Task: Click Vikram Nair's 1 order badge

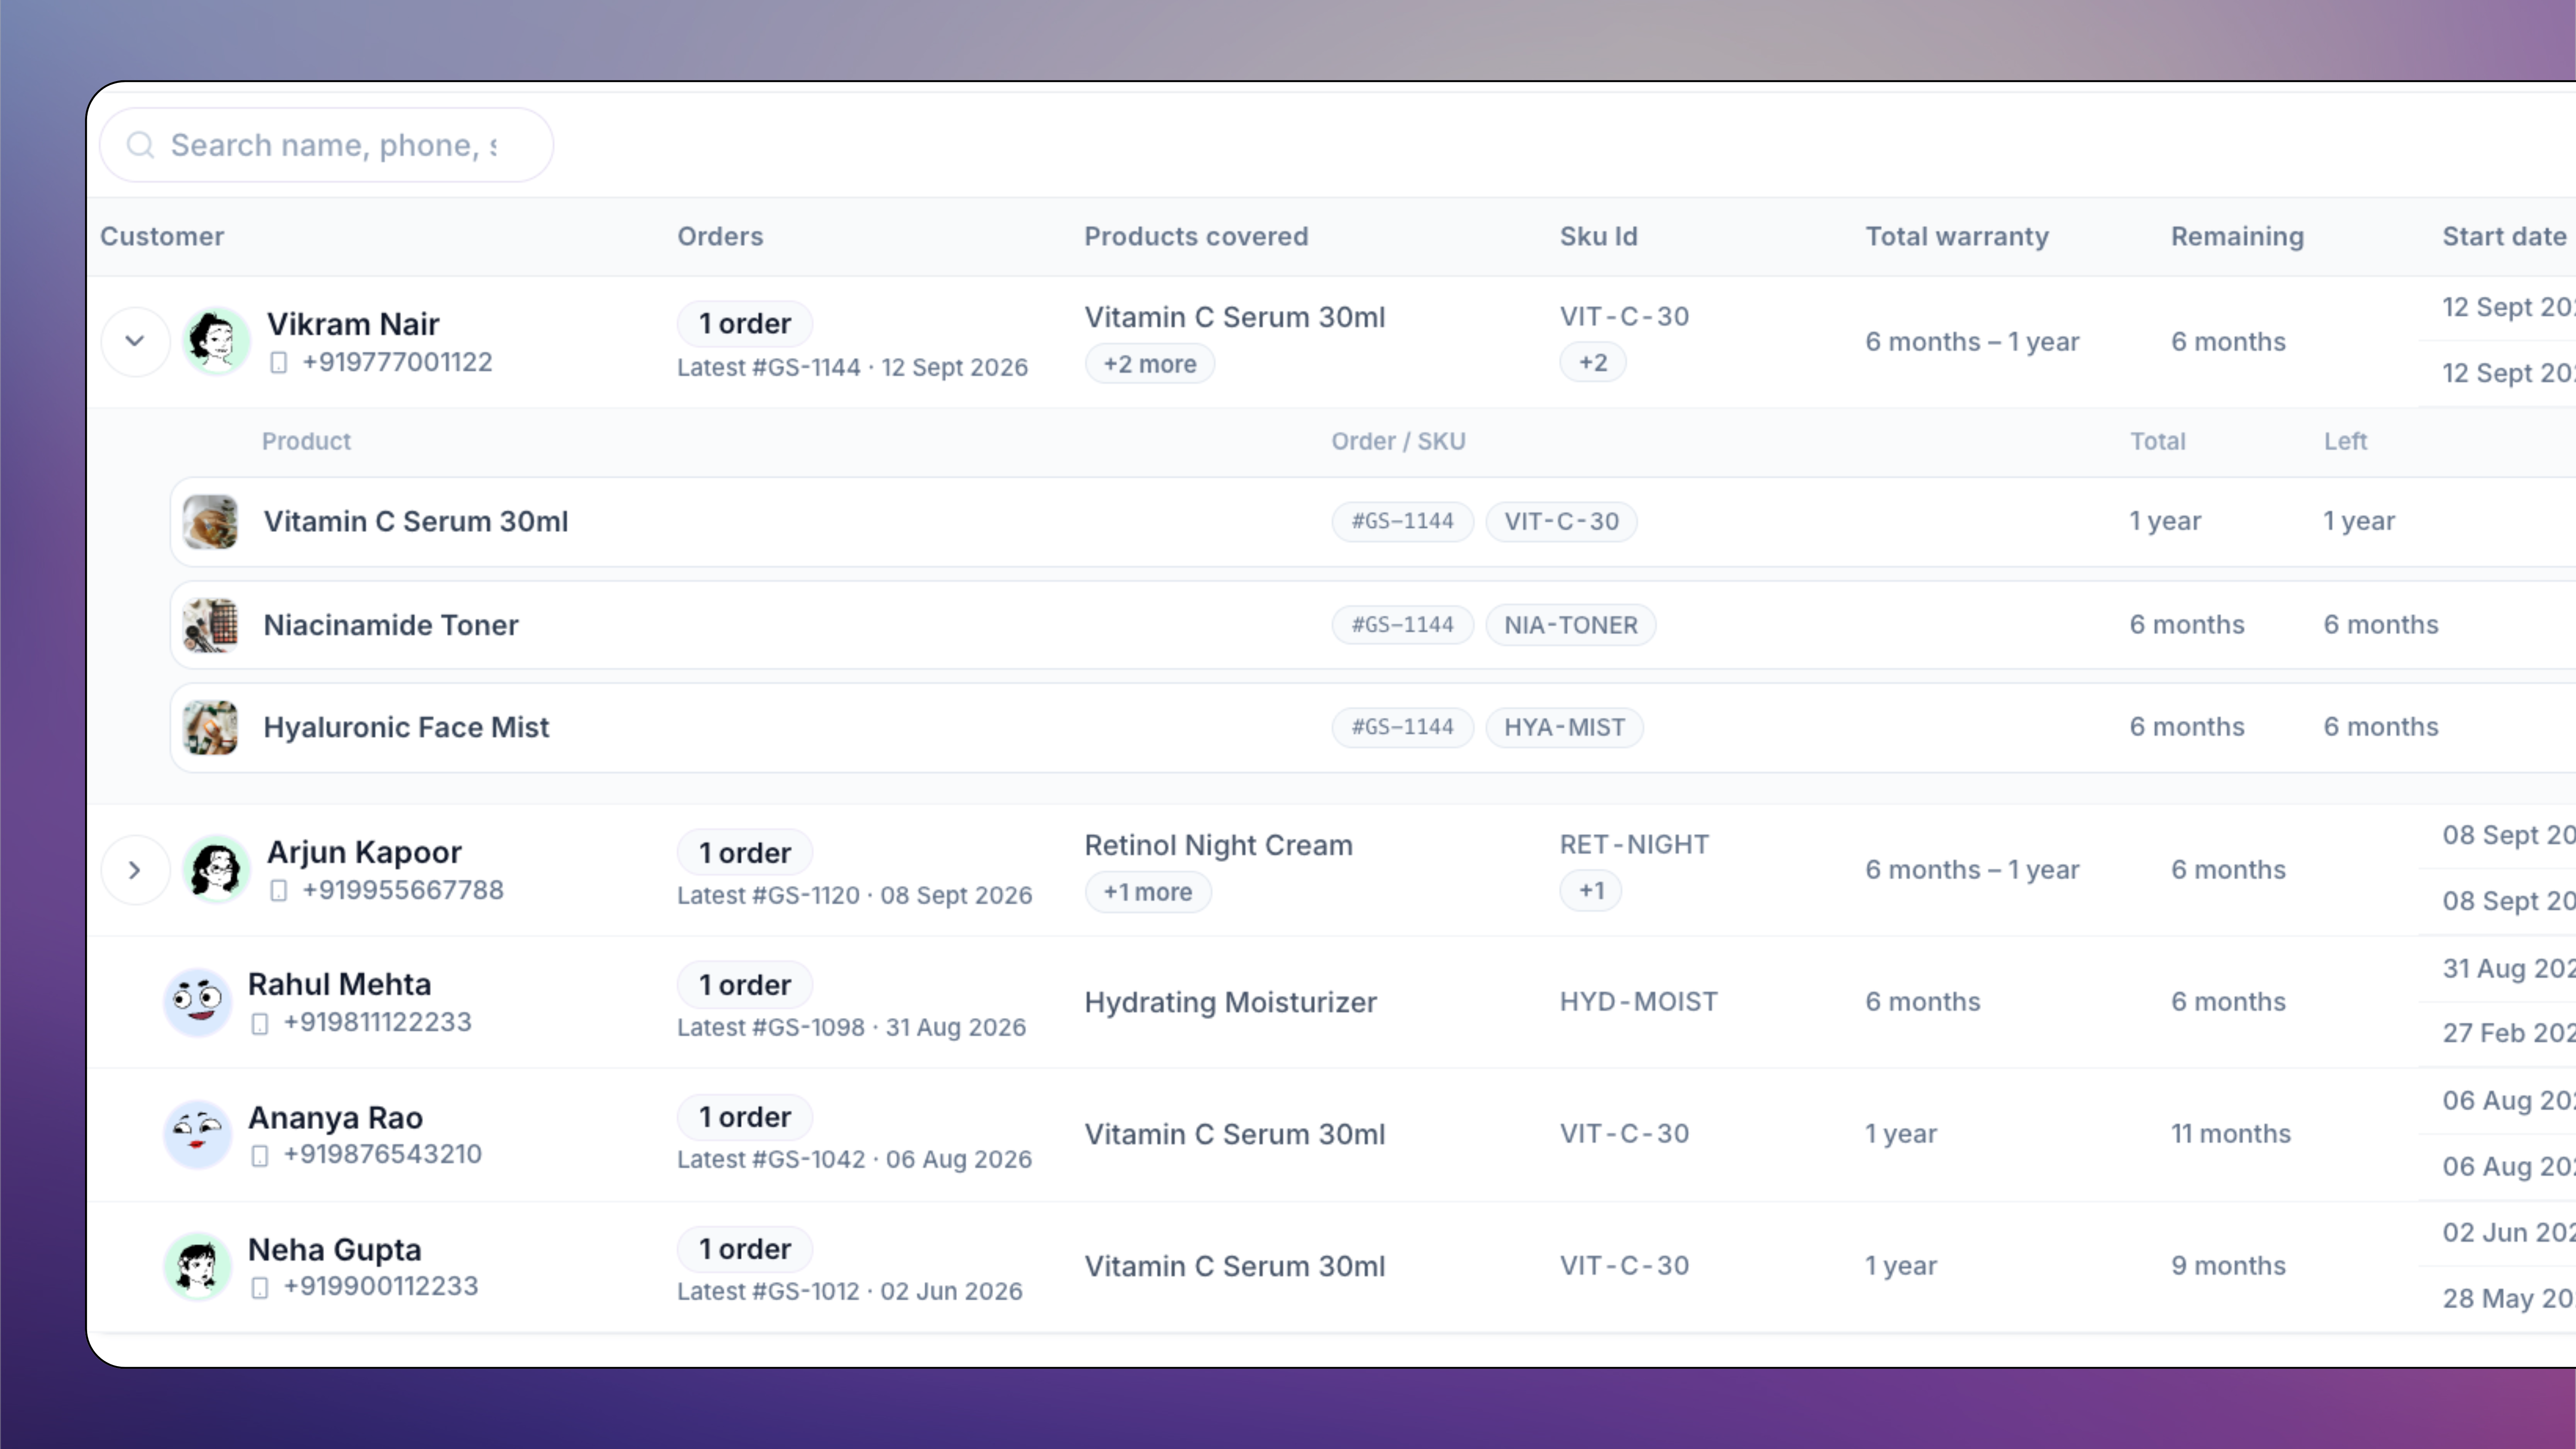Action: 745,324
